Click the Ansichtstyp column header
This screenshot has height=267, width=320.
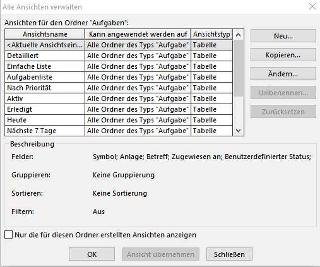pyautogui.click(x=212, y=34)
